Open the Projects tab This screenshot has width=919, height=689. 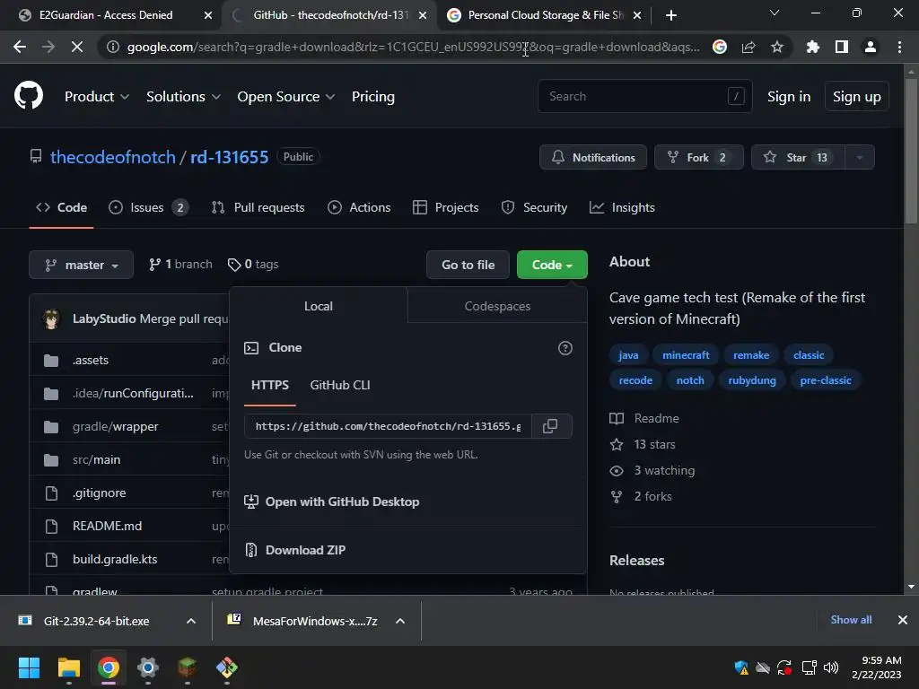pyautogui.click(x=445, y=207)
